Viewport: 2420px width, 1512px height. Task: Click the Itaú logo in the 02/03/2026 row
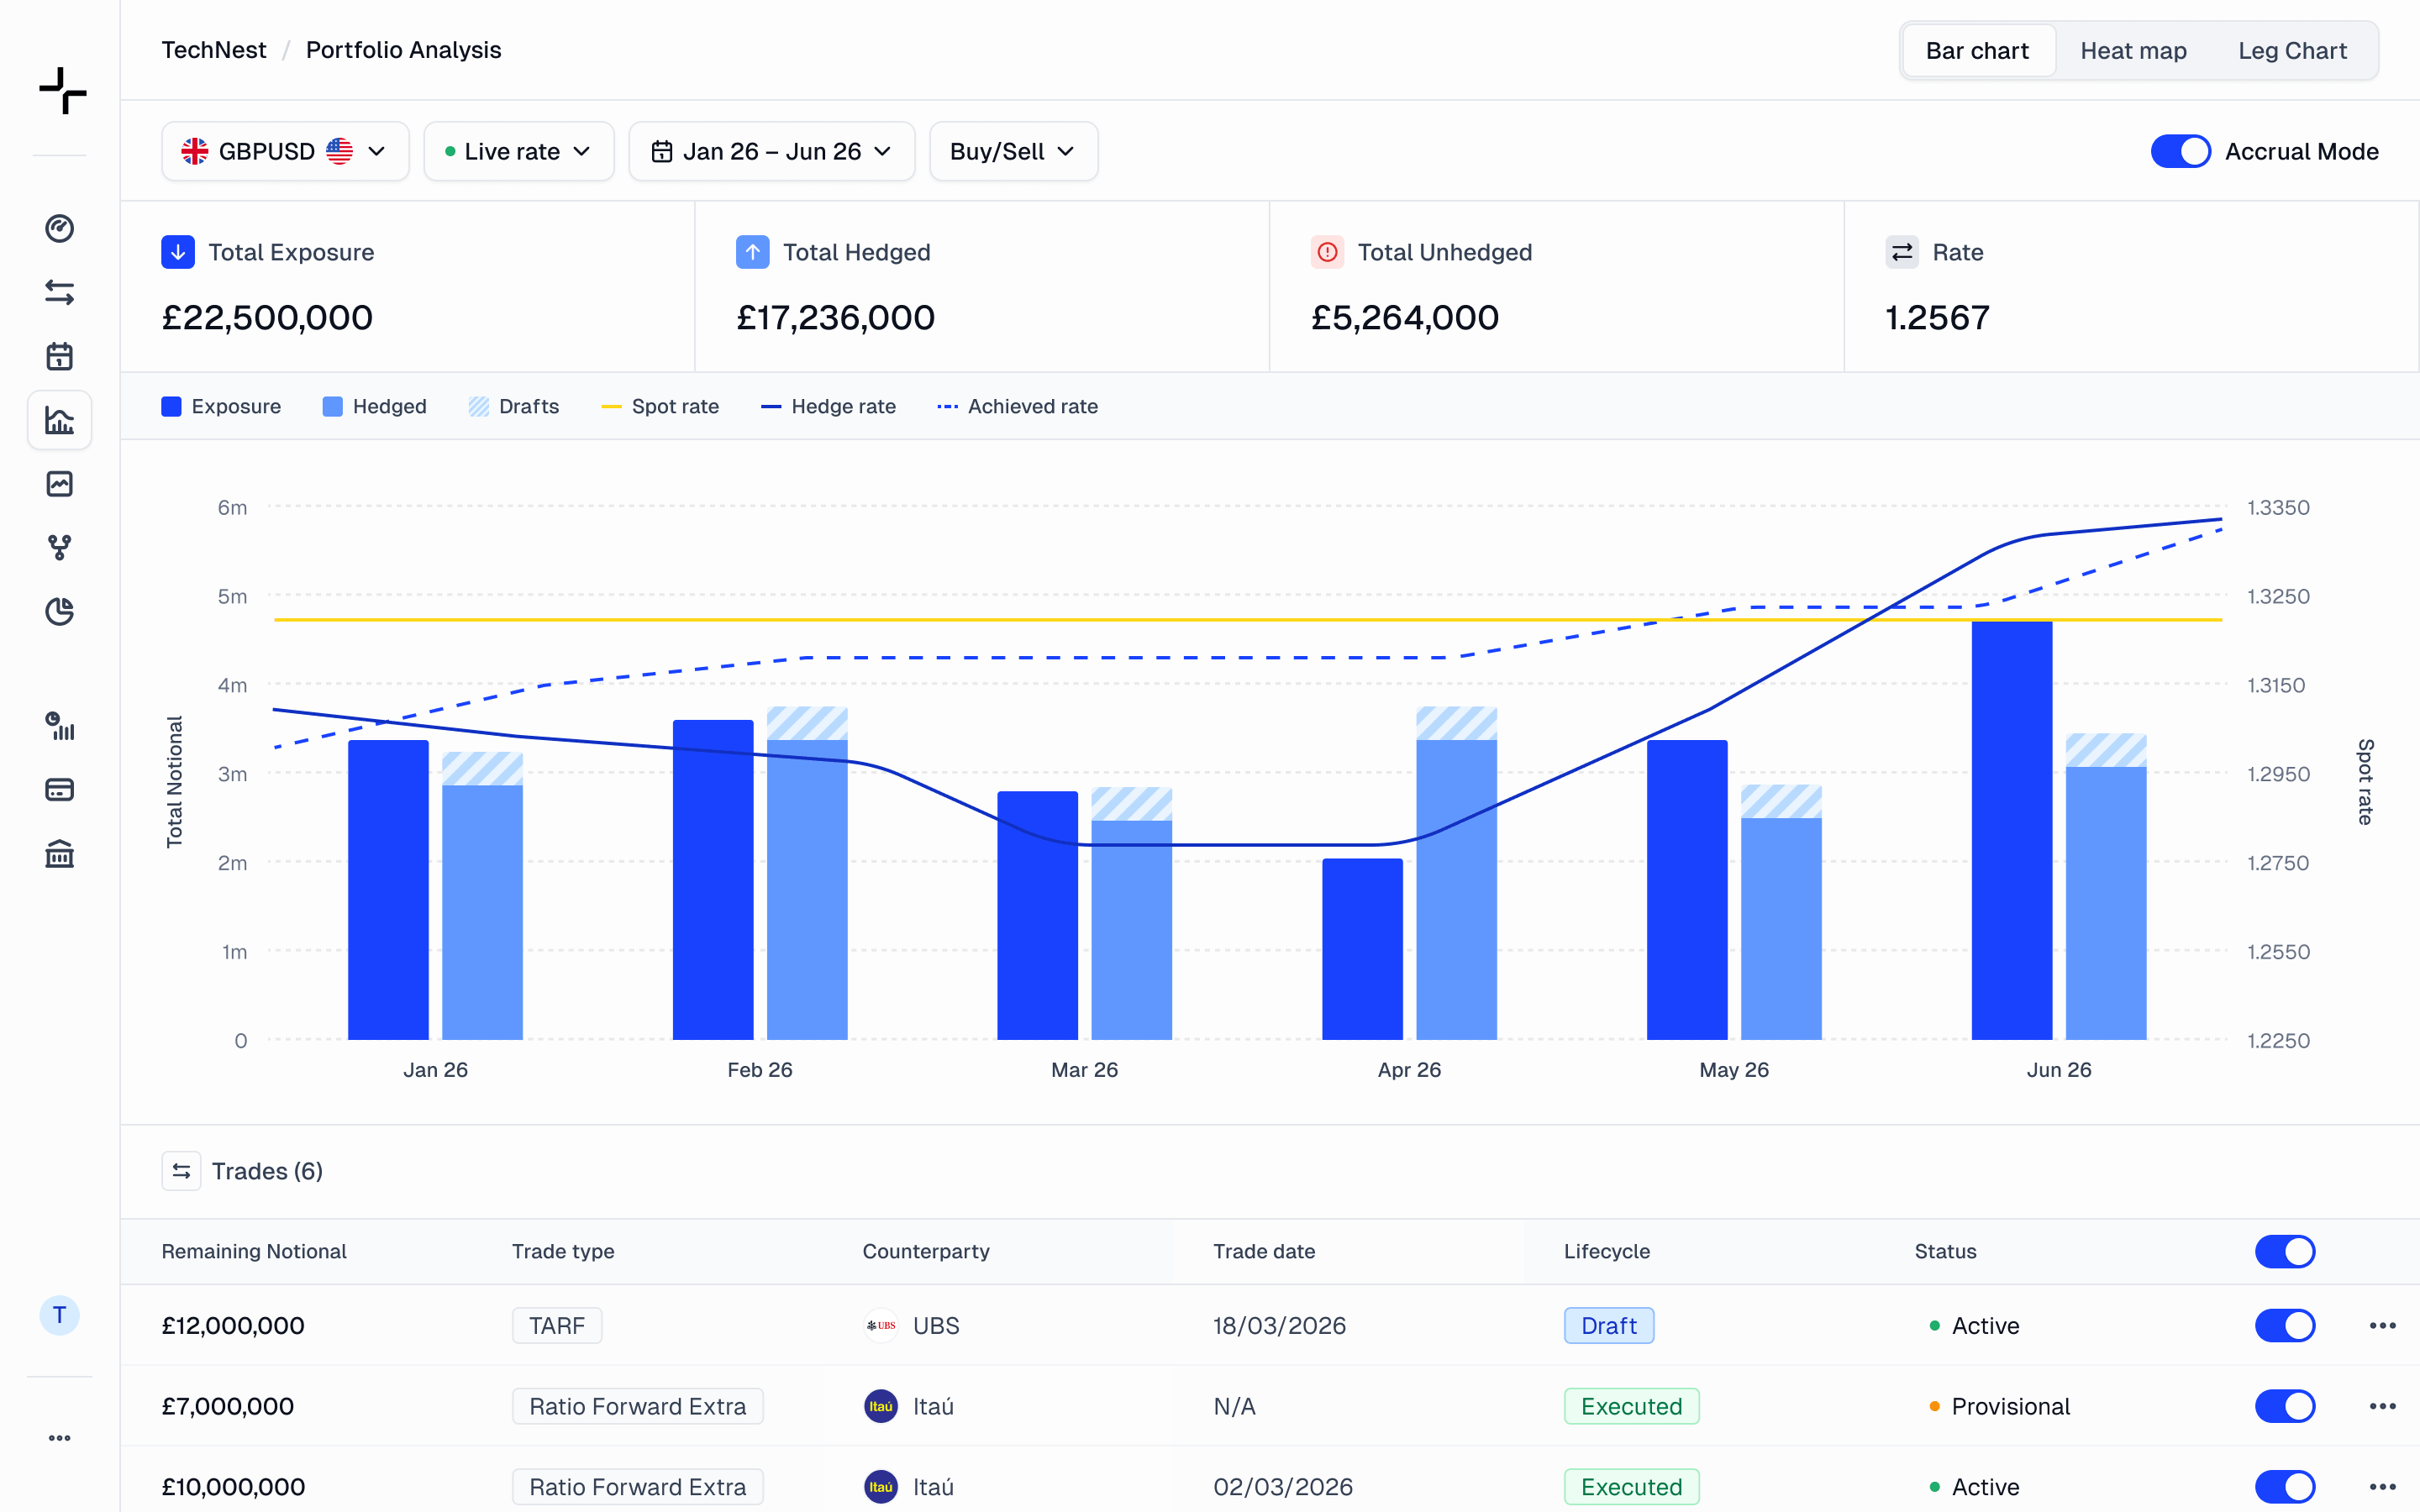pos(880,1487)
